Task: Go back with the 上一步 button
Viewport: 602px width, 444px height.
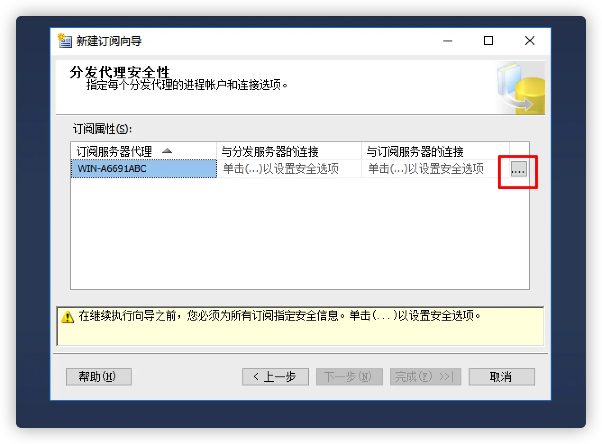Action: pyautogui.click(x=276, y=377)
